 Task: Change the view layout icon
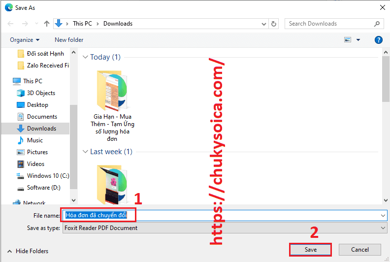[x=348, y=40]
